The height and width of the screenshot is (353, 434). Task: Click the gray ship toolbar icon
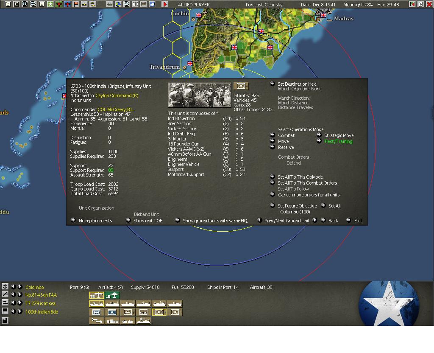pyautogui.click(x=110, y=4)
